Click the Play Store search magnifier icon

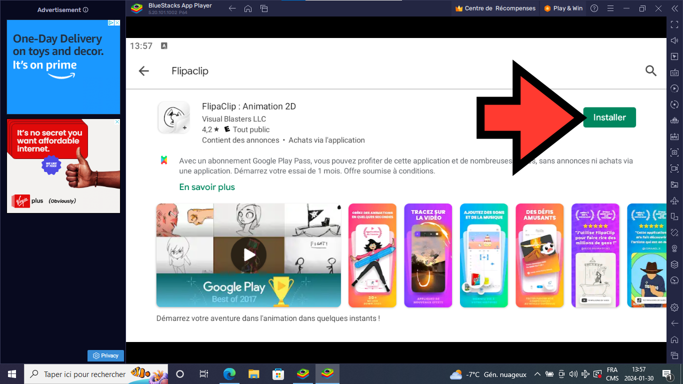650,70
